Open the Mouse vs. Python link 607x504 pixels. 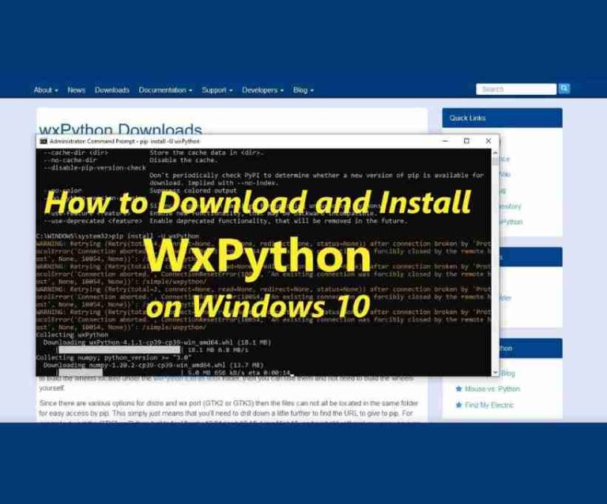[x=492, y=389]
